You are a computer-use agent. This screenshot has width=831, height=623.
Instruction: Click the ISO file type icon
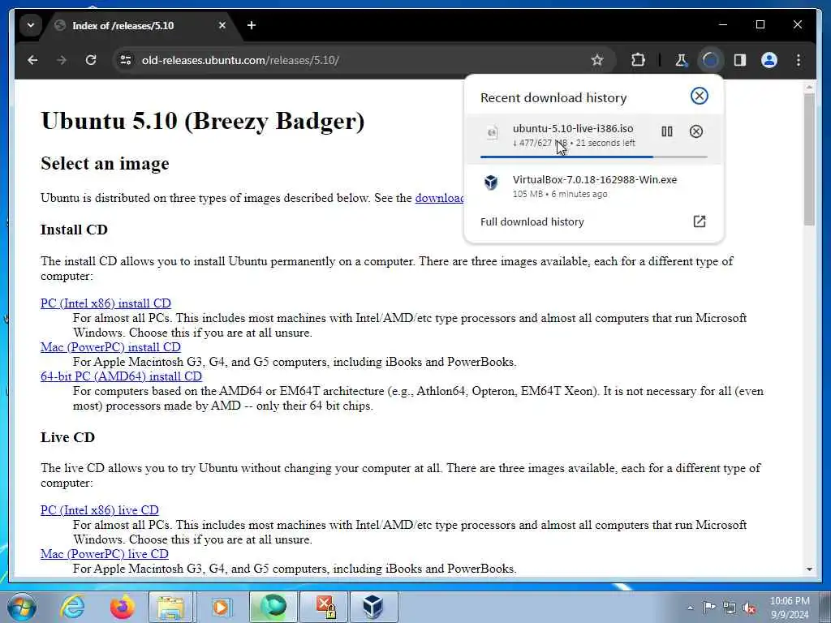point(492,132)
